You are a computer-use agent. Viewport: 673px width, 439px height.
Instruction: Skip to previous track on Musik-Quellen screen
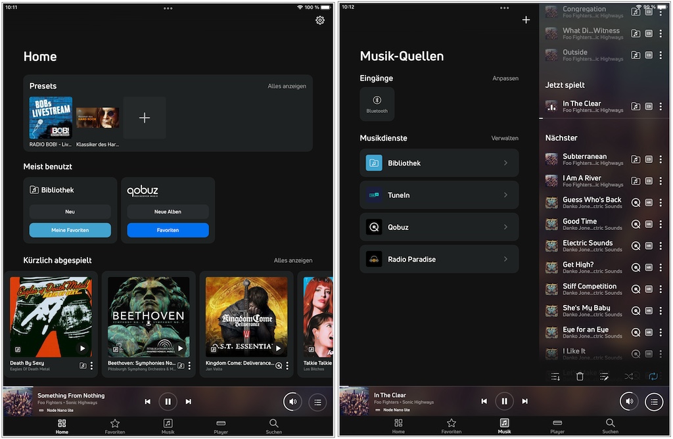pos(484,402)
